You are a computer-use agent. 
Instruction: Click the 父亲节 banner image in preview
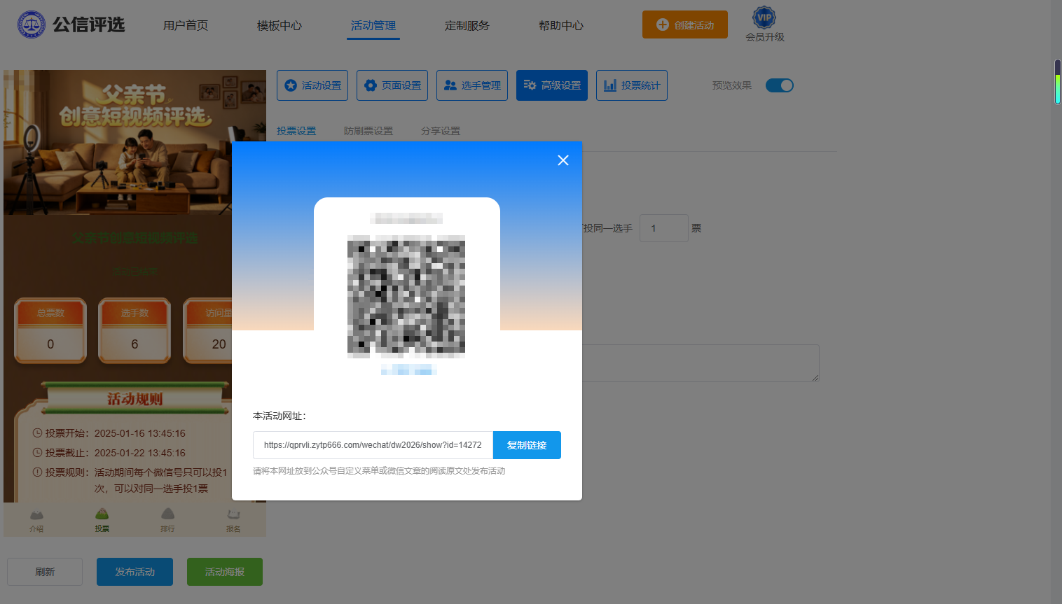(135, 142)
